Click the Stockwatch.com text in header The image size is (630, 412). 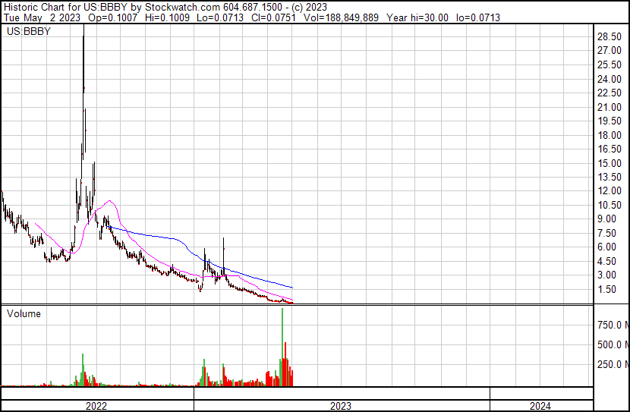pos(182,8)
